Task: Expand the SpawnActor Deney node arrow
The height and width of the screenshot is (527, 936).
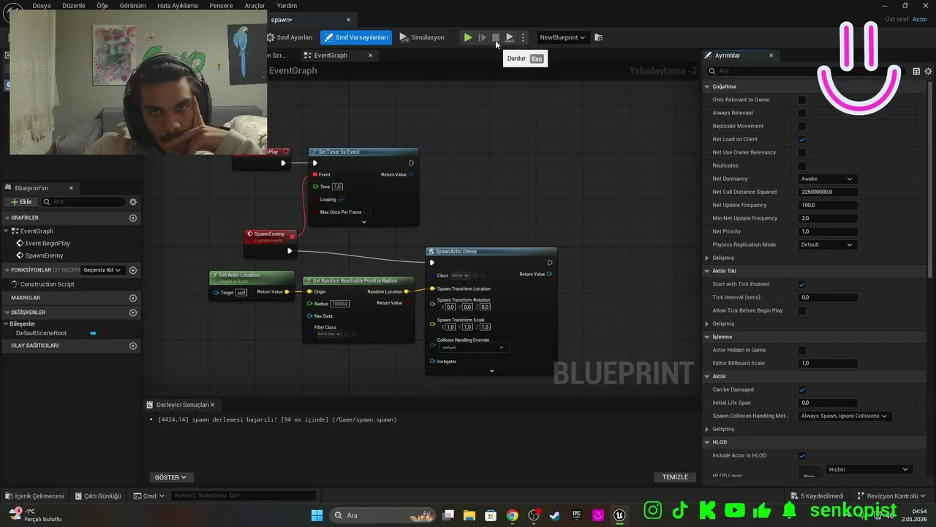Action: [x=491, y=371]
